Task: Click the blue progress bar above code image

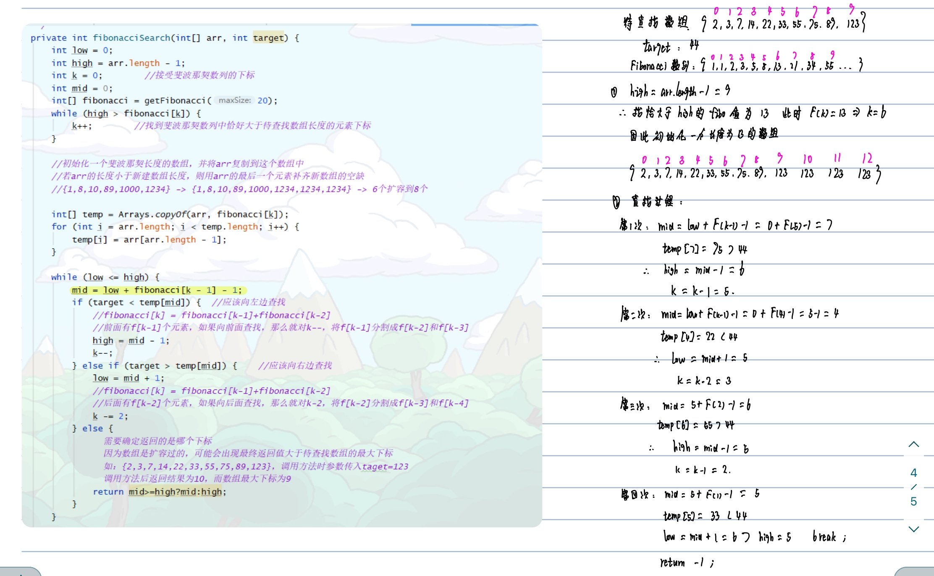Action: pyautogui.click(x=475, y=25)
